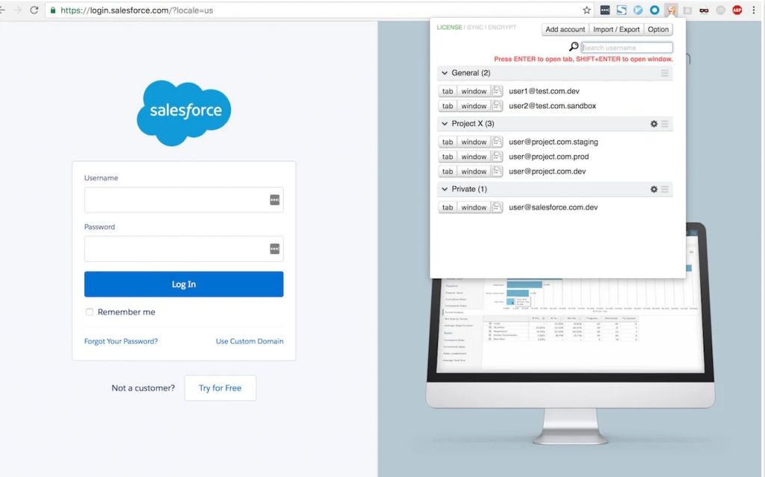Collapse the Private (1) group
The width and height of the screenshot is (765, 477).
coord(445,190)
